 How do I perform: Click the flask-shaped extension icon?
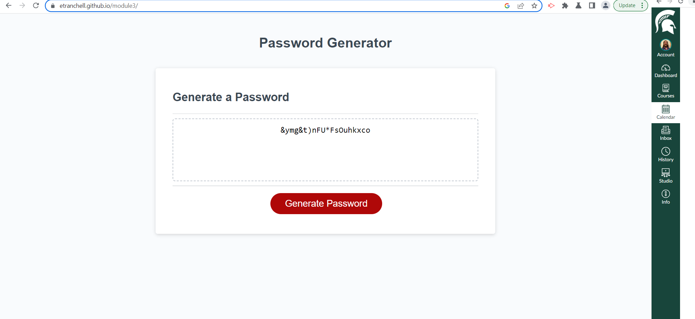click(x=579, y=6)
